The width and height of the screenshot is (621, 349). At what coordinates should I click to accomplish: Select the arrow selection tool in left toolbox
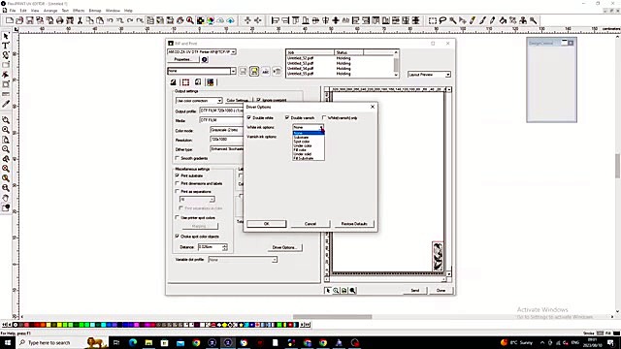click(6, 36)
